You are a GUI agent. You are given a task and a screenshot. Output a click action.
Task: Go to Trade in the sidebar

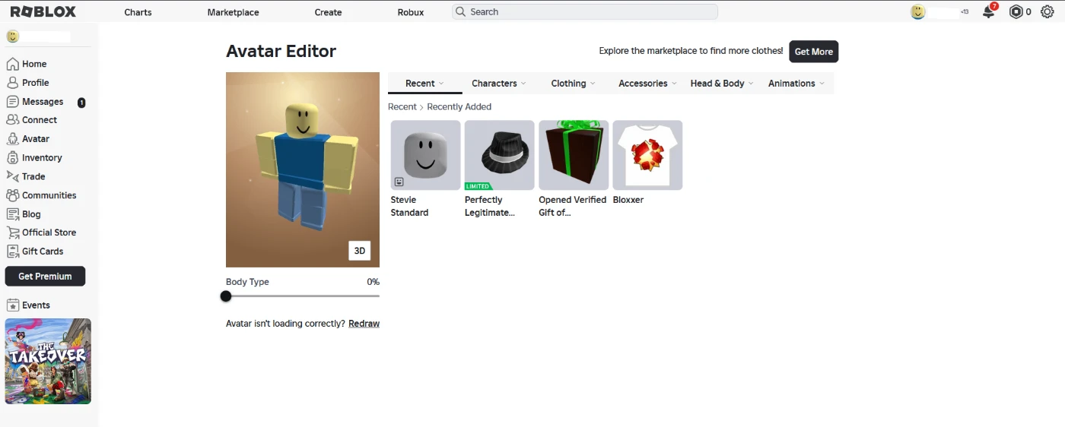tap(33, 176)
